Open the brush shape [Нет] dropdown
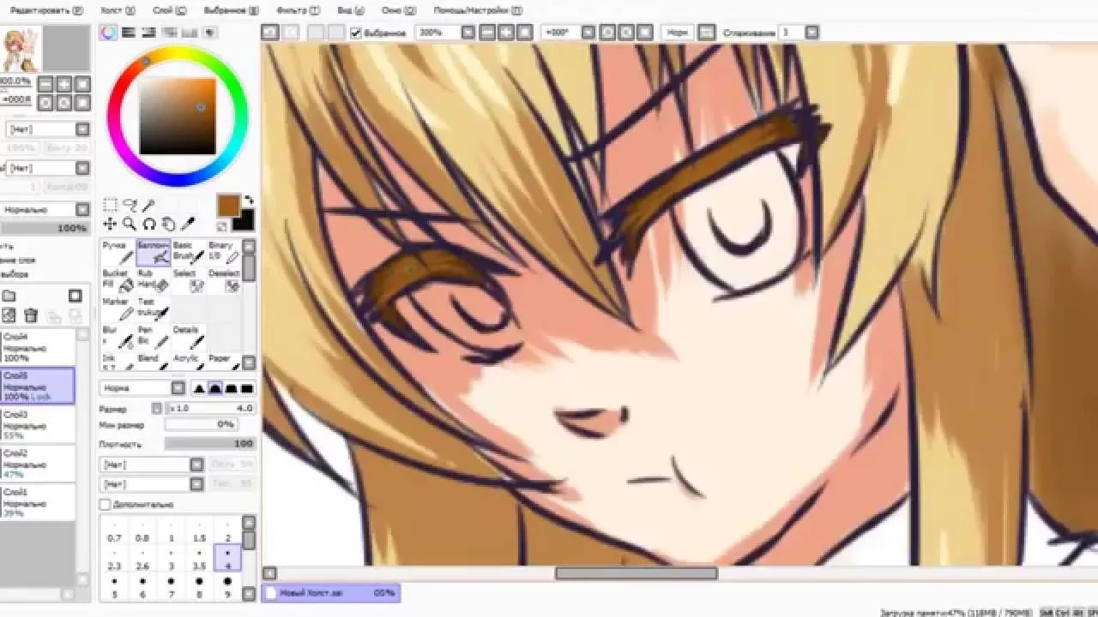Screen dimensions: 1098x617 coord(196,464)
